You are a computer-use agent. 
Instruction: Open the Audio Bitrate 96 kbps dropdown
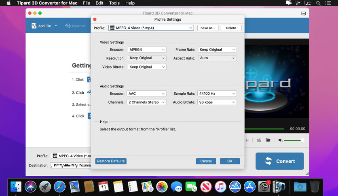click(x=217, y=102)
